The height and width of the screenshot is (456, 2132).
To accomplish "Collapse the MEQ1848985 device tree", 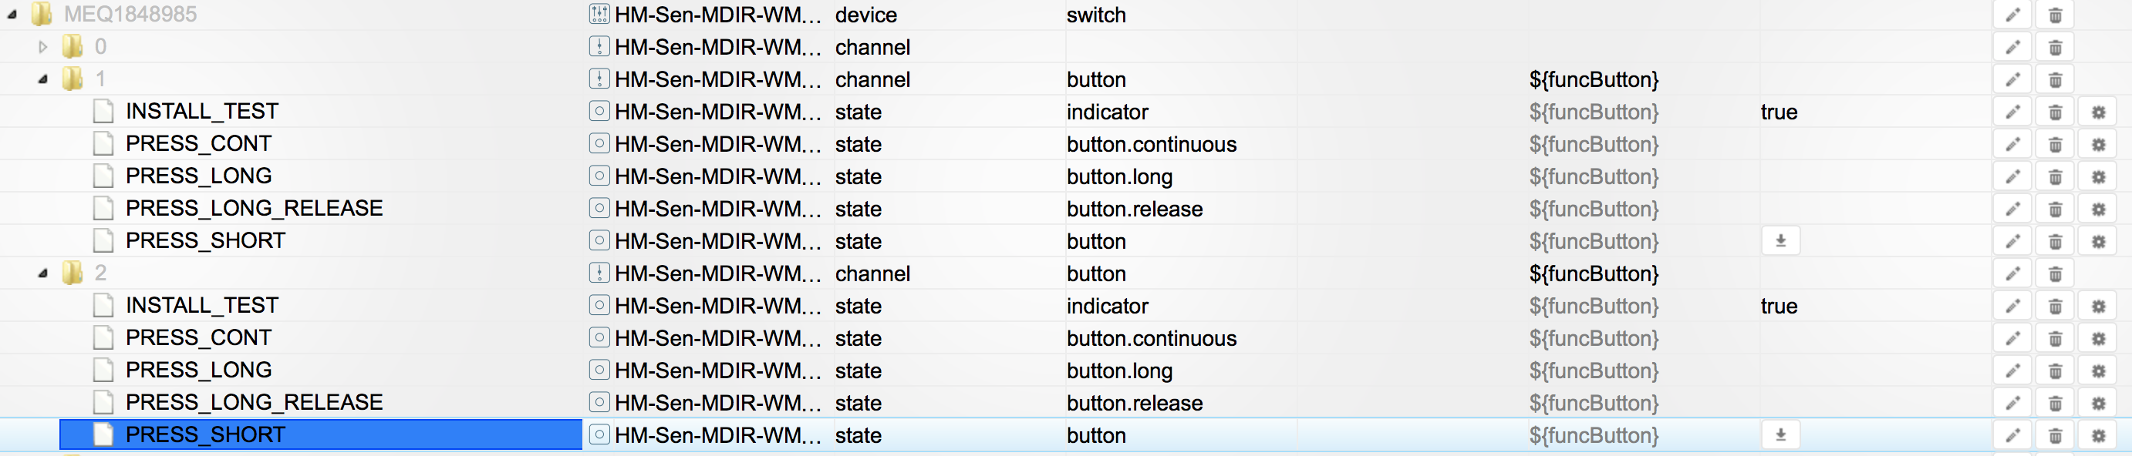I will coord(12,15).
